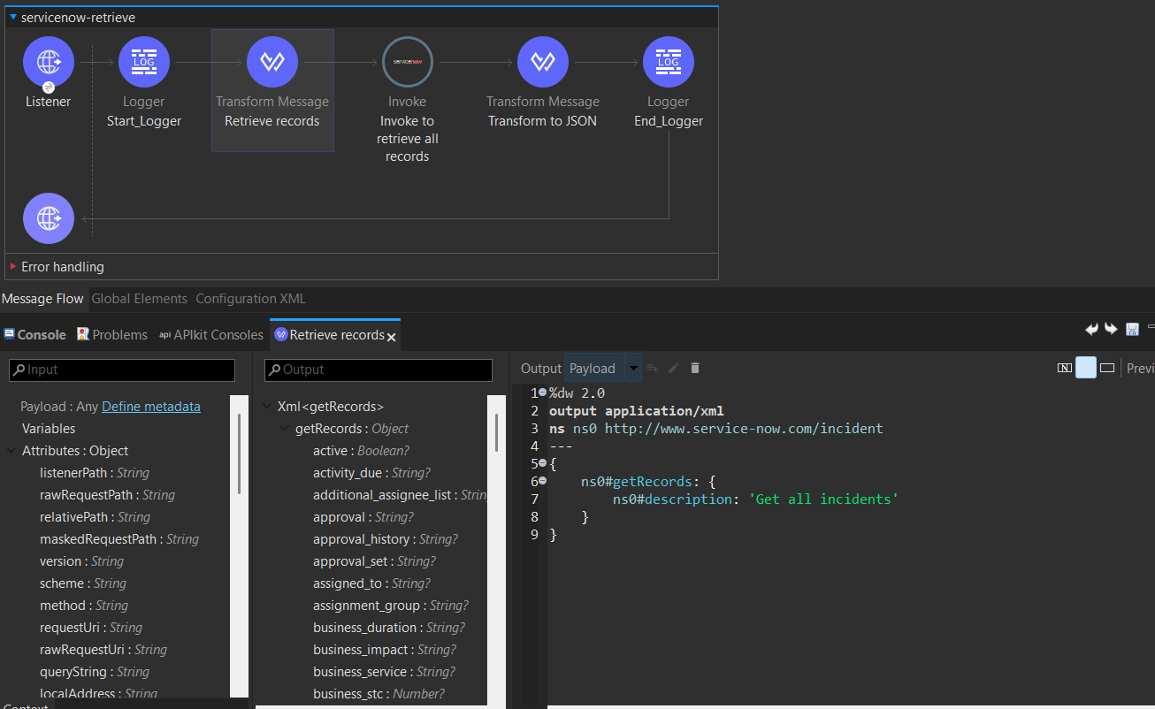Select the business_duration : String? field
This screenshot has width=1155, height=709.
tap(389, 628)
